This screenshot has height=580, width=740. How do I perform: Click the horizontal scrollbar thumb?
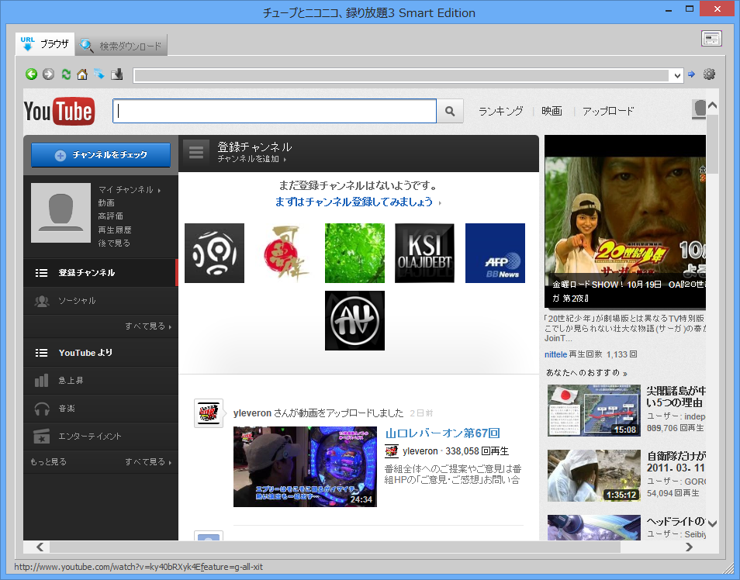334,547
